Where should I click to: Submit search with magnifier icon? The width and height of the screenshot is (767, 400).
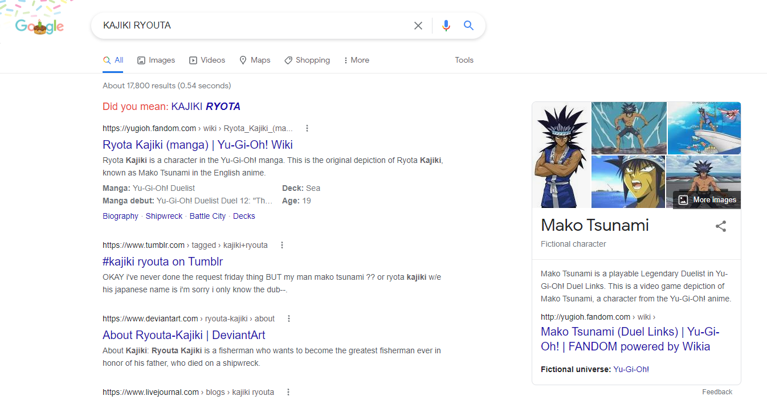point(468,26)
